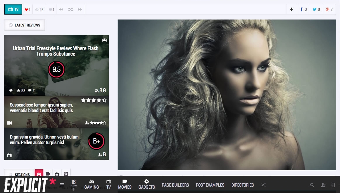Expand the 16 new posts dropdown

pyautogui.click(x=74, y=185)
